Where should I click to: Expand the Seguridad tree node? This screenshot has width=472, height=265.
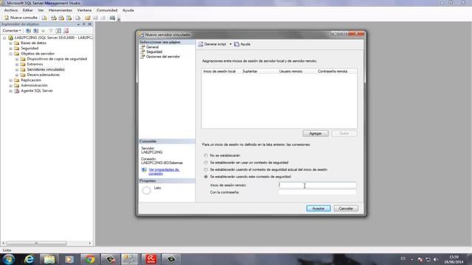(x=10, y=49)
